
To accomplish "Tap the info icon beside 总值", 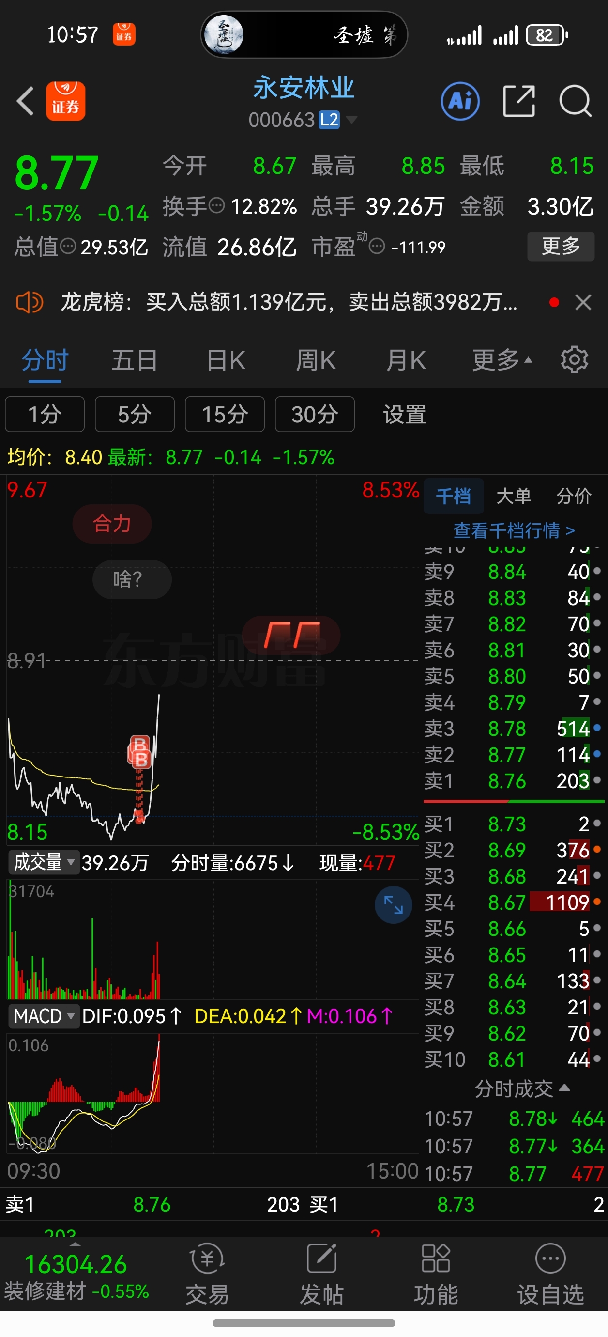I will pyautogui.click(x=68, y=246).
